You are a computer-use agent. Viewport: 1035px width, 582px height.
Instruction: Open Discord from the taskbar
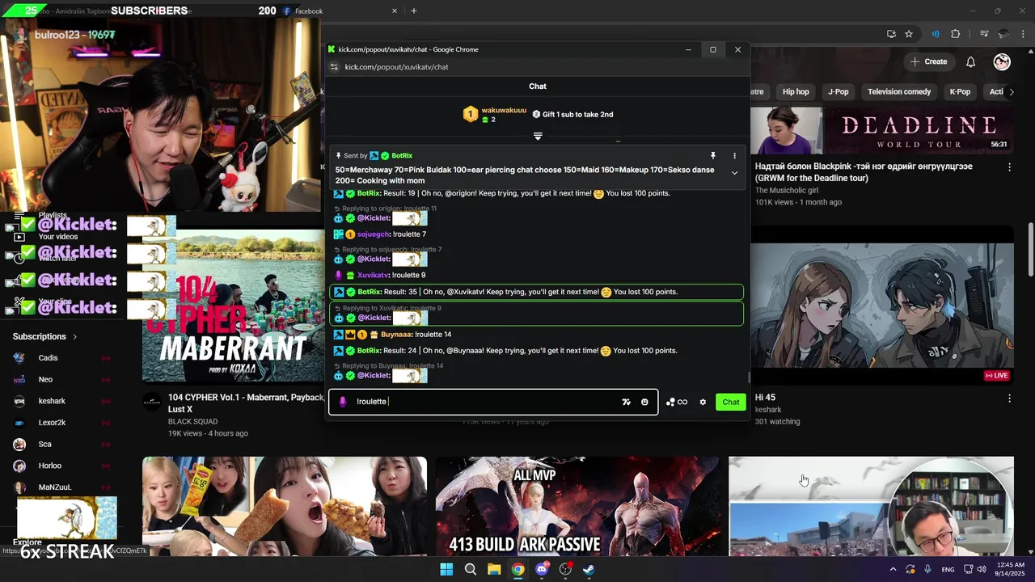click(542, 569)
